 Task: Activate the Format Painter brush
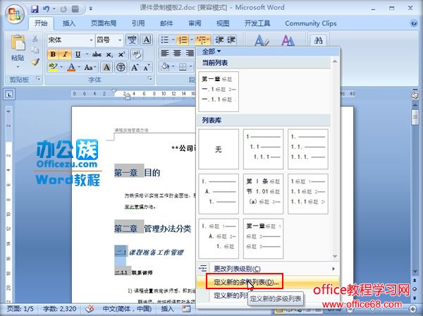(x=35, y=62)
